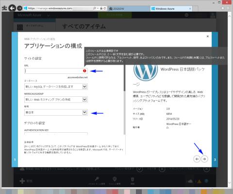The height and width of the screenshot is (194, 233).
Task: Expand the chevron next to Microsoft Azure
Action: coord(49,16)
